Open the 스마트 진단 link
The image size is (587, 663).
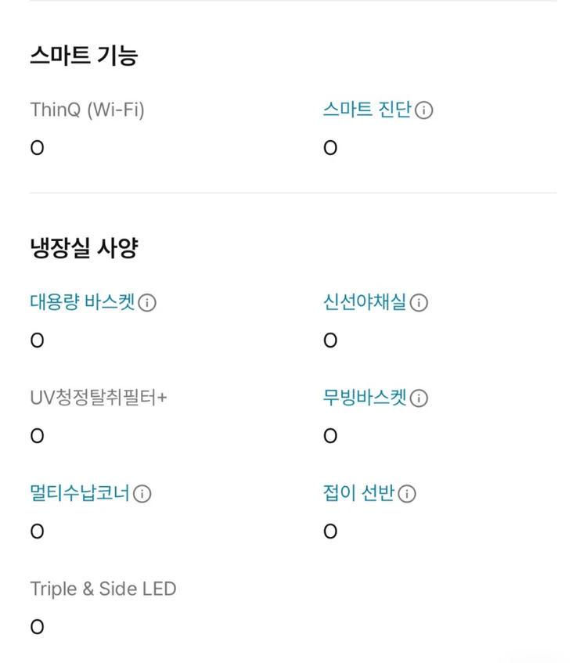367,110
